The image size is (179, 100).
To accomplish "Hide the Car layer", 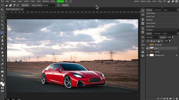I will (x=147, y=48).
